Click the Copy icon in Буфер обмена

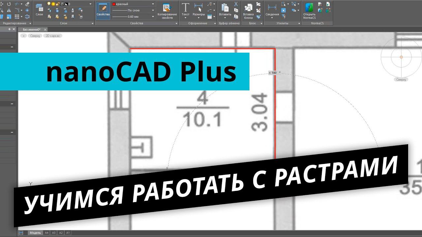coord(236,10)
